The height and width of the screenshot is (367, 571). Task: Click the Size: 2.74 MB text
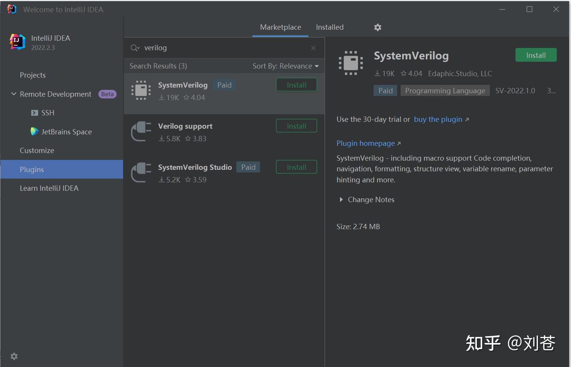pyautogui.click(x=358, y=227)
